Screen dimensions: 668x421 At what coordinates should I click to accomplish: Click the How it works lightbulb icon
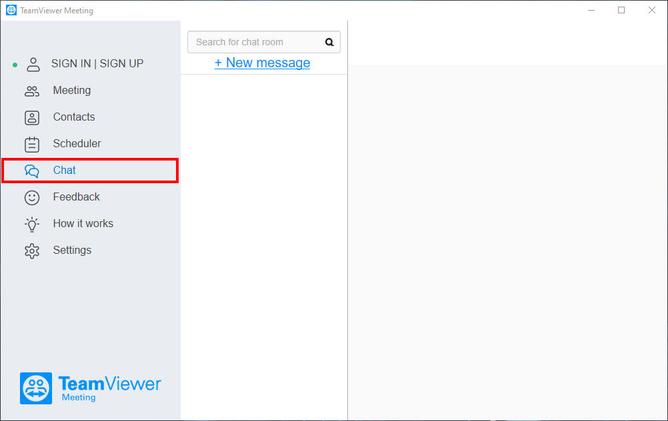click(x=32, y=224)
